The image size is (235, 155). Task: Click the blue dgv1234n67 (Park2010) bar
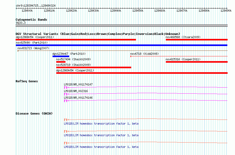pyautogui.click(x=61, y=56)
